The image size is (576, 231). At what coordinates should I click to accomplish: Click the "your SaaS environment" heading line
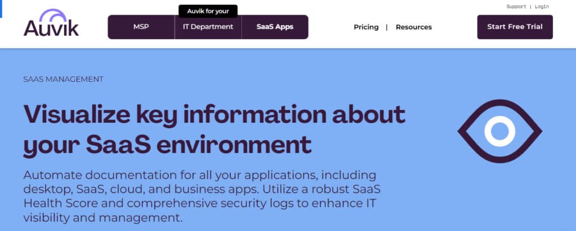pos(167,144)
